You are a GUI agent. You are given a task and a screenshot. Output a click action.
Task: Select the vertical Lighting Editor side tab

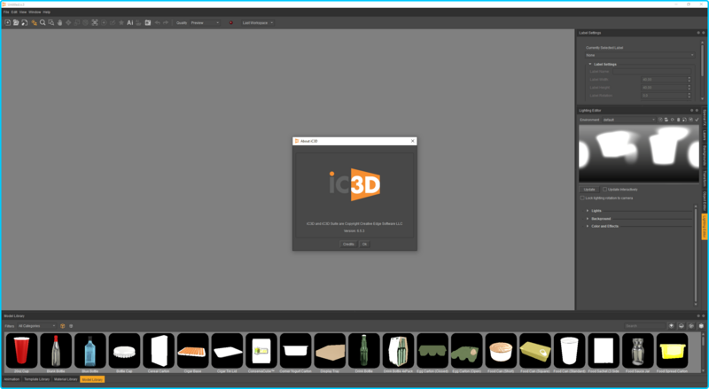(705, 227)
